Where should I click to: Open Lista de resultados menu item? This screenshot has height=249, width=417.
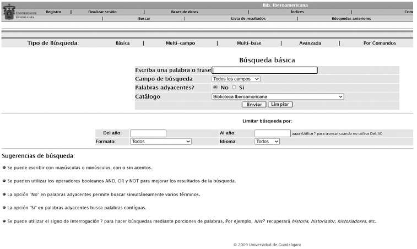[x=248, y=18]
